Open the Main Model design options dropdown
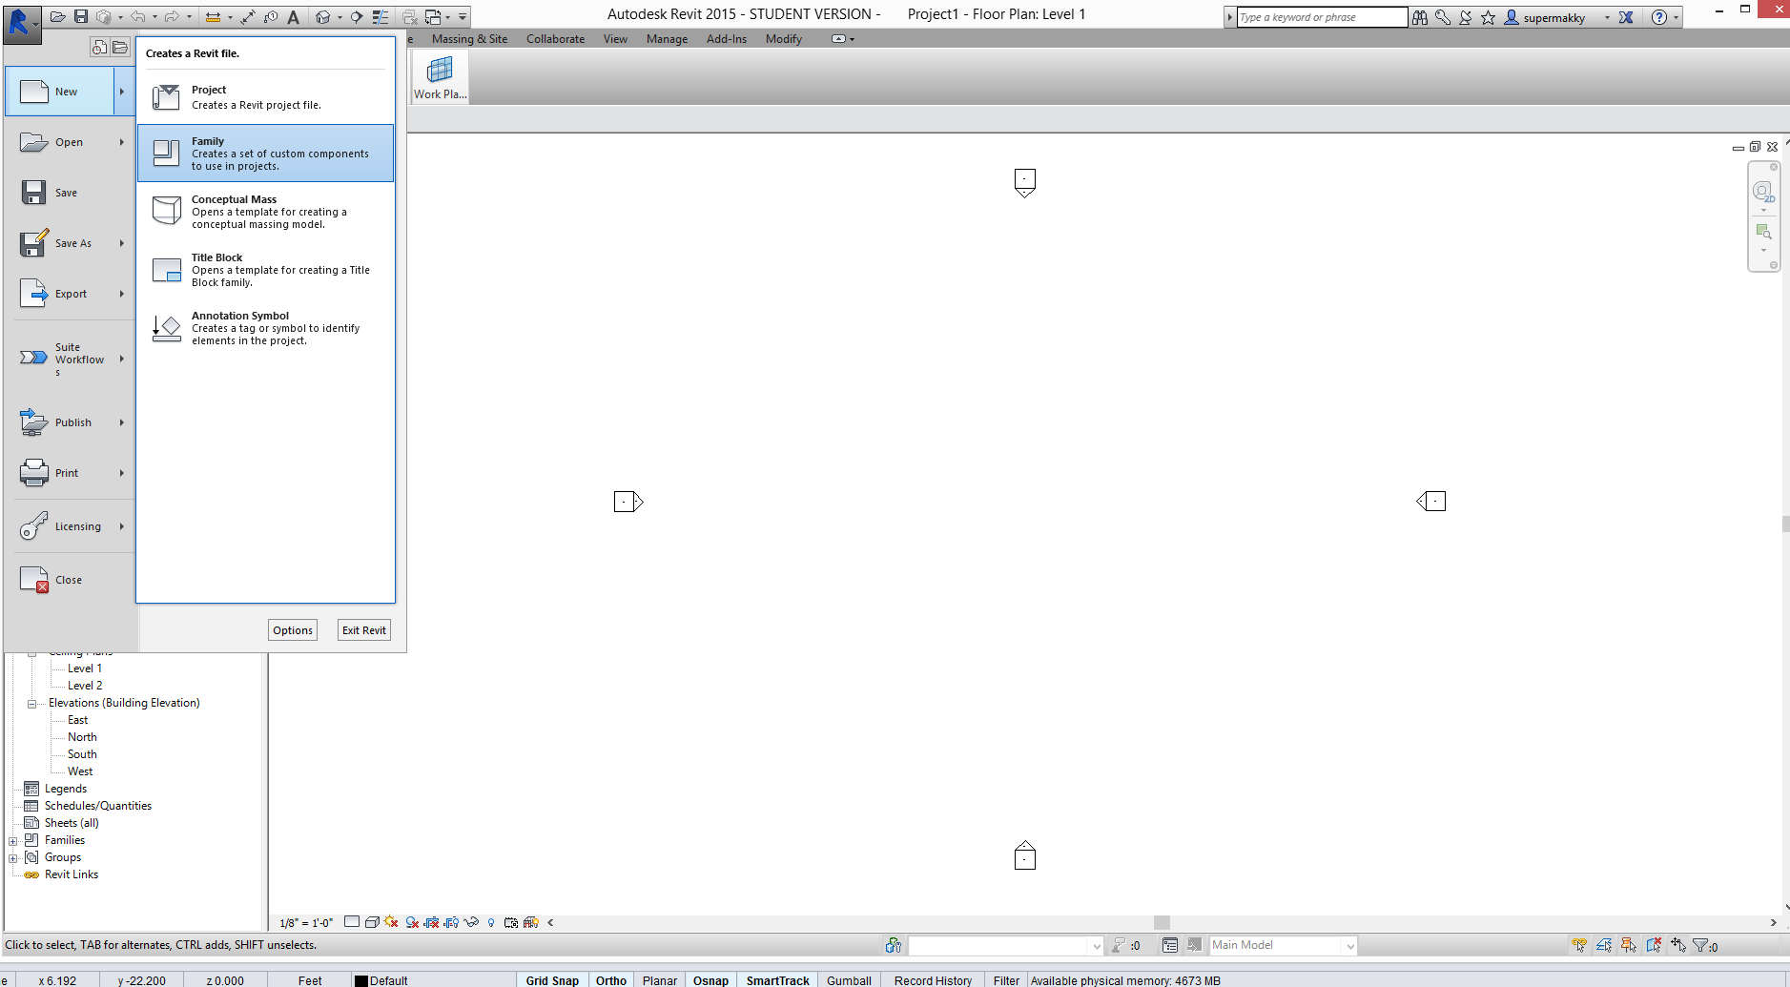Image resolution: width=1790 pixels, height=987 pixels. (1283, 945)
